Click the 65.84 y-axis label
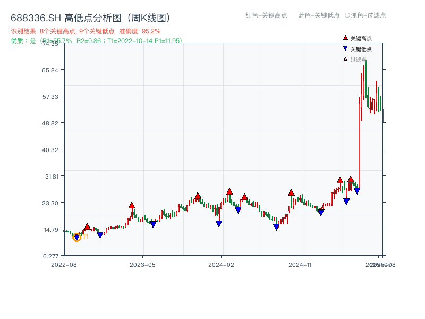The width and height of the screenshot is (425, 319). pos(50,70)
